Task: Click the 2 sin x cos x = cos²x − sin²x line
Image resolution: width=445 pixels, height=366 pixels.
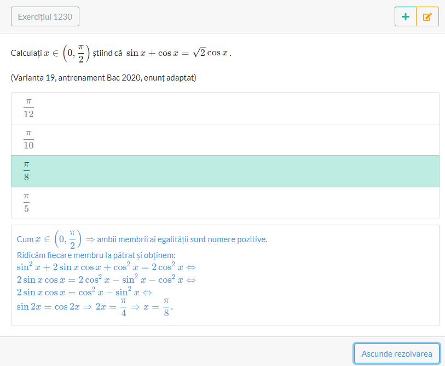Action: click(x=84, y=292)
